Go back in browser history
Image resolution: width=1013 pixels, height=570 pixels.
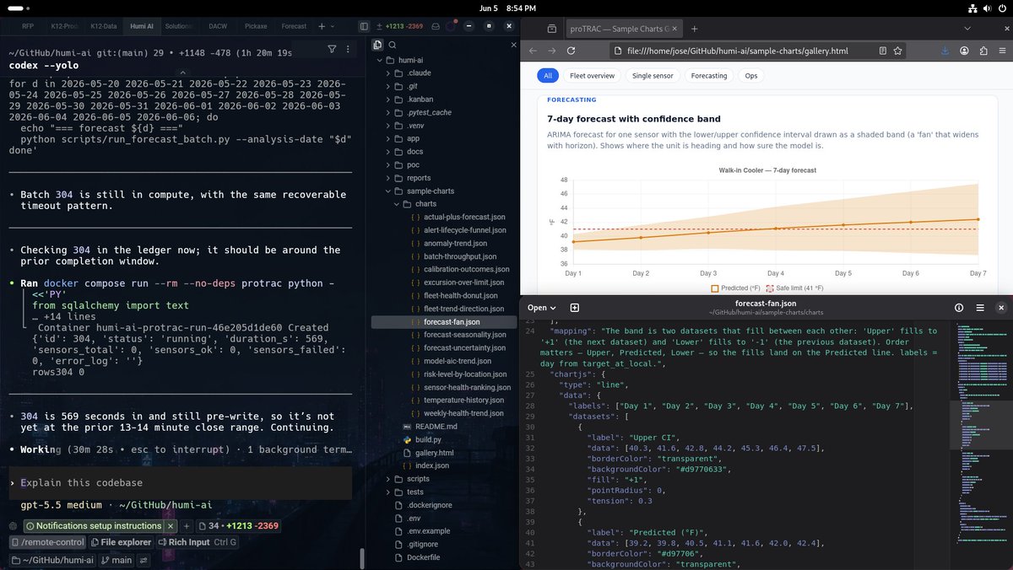coord(533,51)
